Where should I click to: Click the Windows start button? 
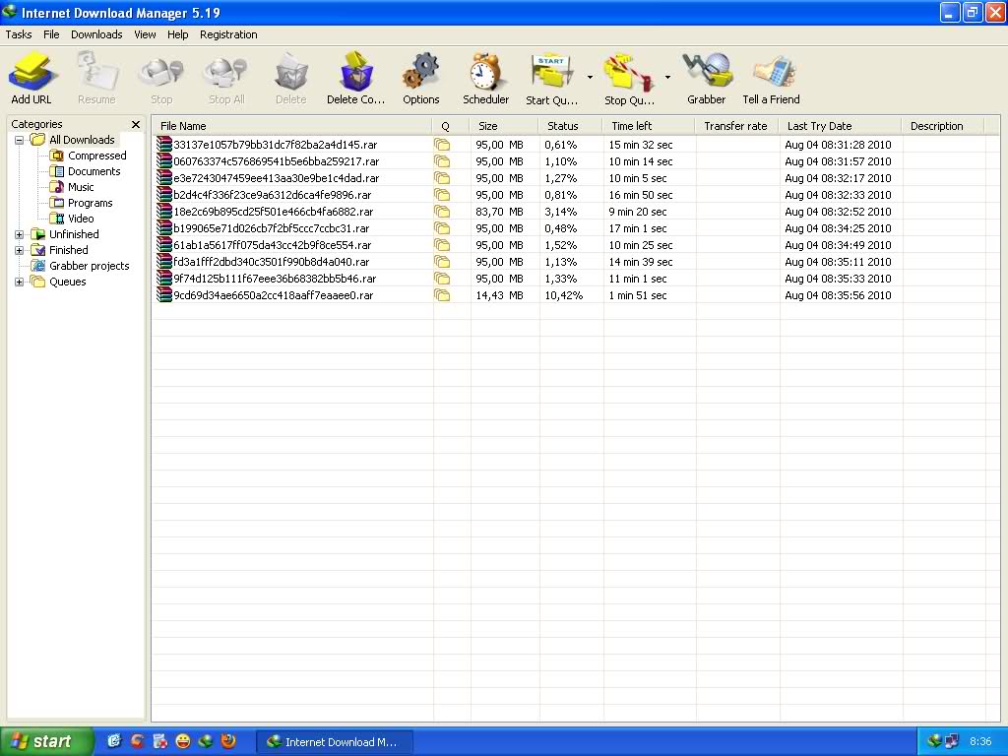[46, 742]
